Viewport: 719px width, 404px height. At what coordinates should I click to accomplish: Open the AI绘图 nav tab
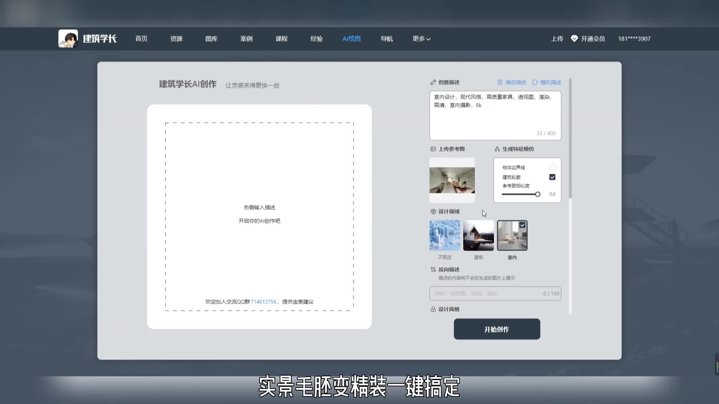point(351,39)
